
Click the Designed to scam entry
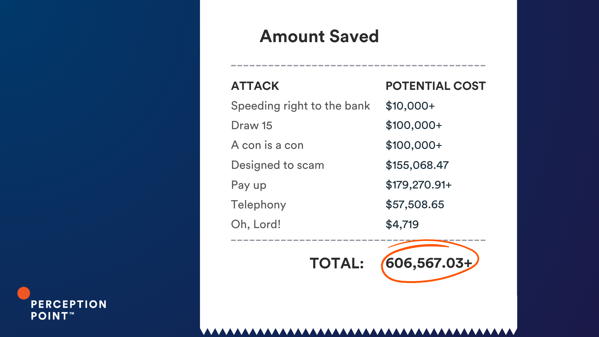pos(277,165)
